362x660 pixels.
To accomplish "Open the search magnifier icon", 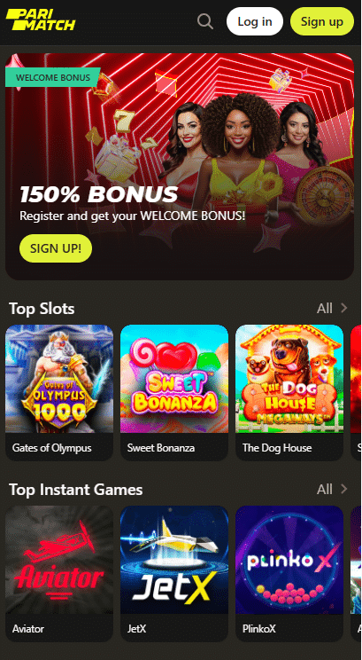I will click(x=205, y=21).
